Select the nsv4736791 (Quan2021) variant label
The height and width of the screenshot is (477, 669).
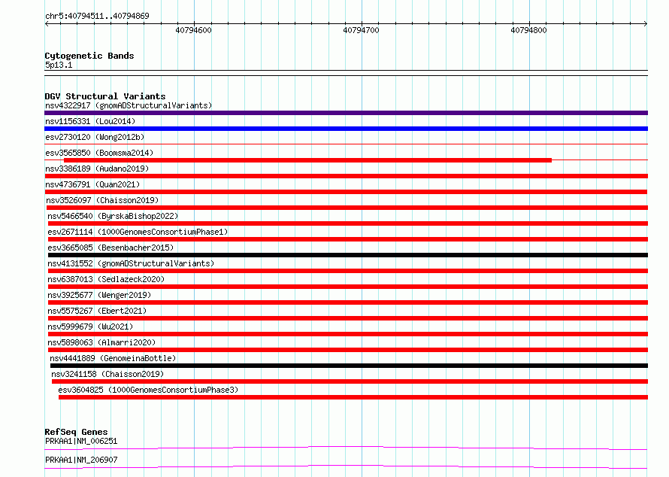coord(92,184)
